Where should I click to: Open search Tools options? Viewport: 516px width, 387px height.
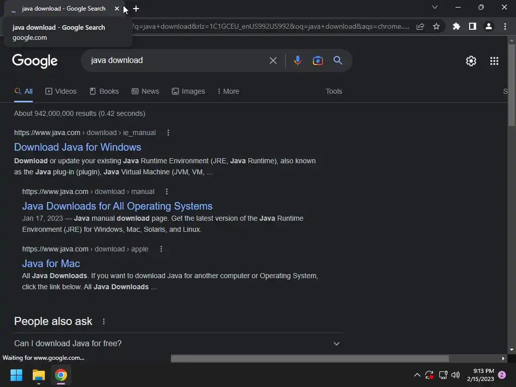tap(334, 92)
